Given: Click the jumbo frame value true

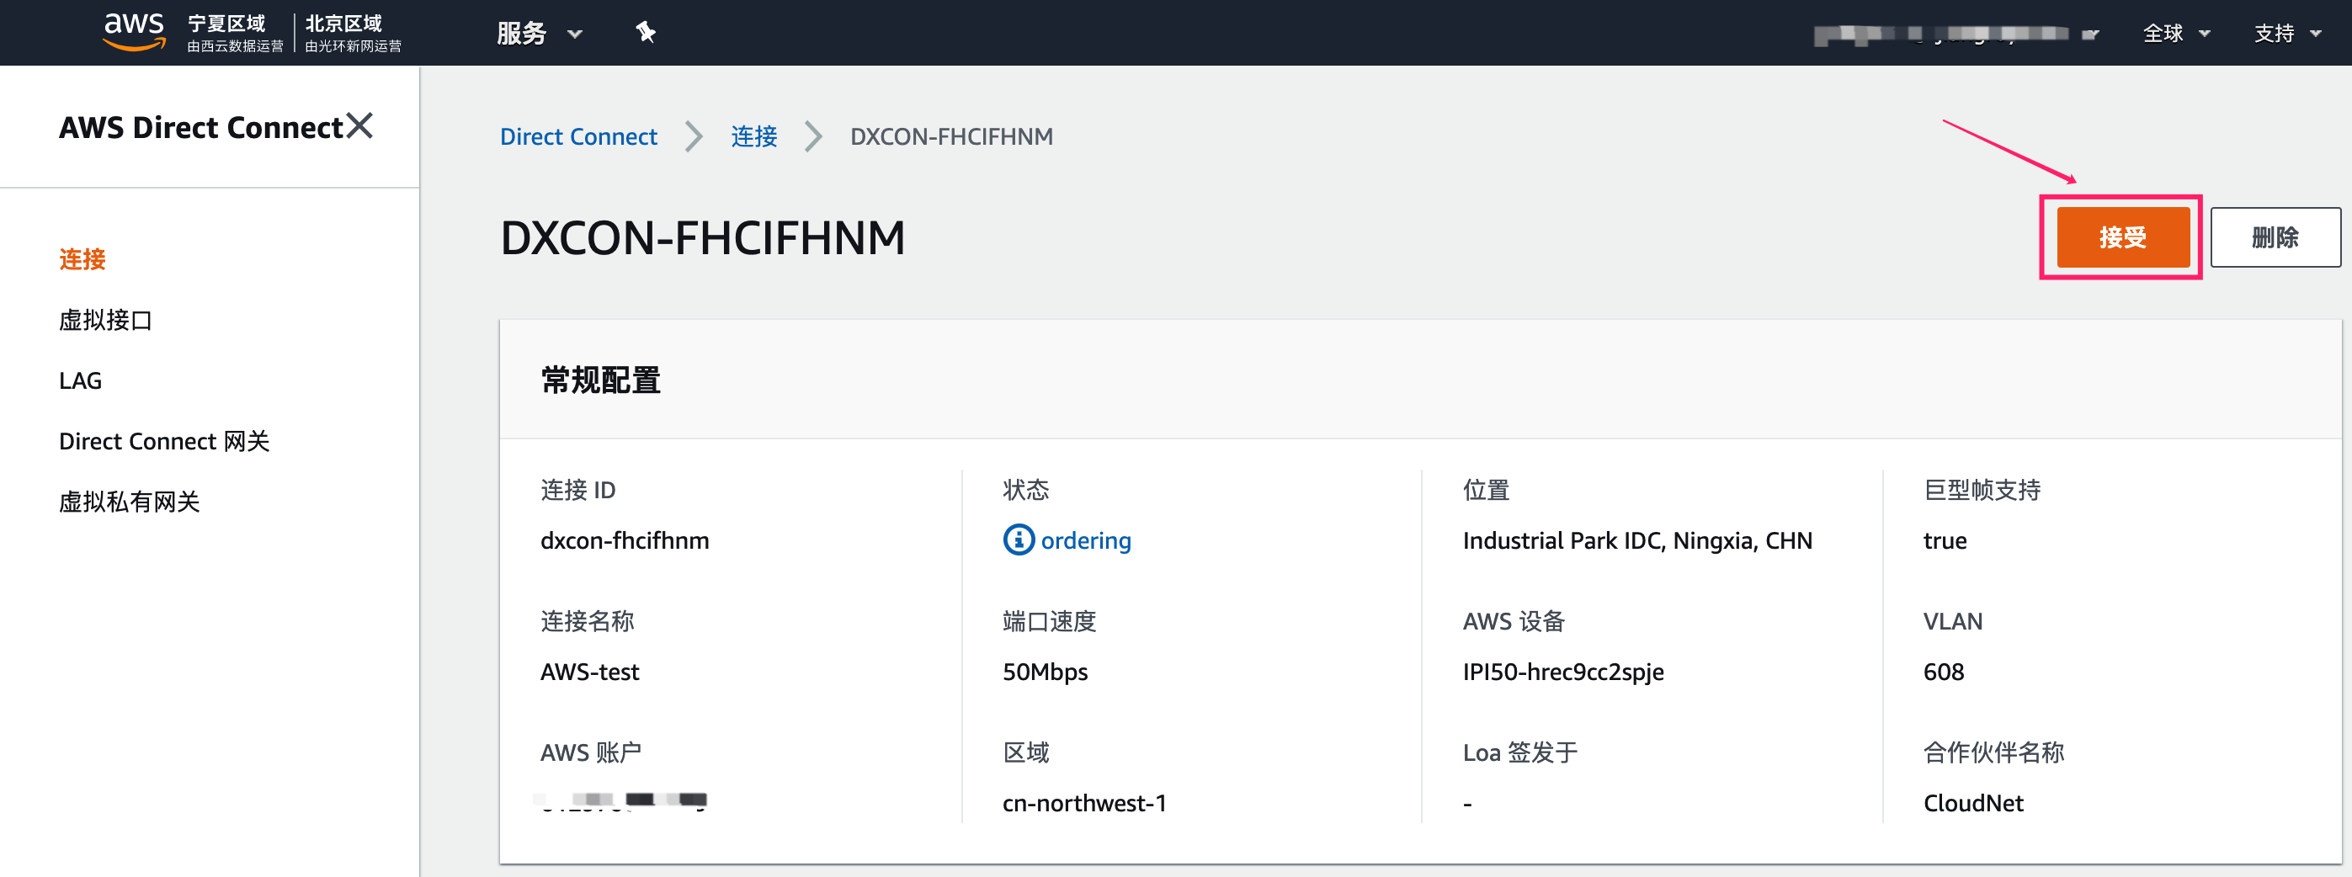Looking at the screenshot, I should pos(1945,541).
